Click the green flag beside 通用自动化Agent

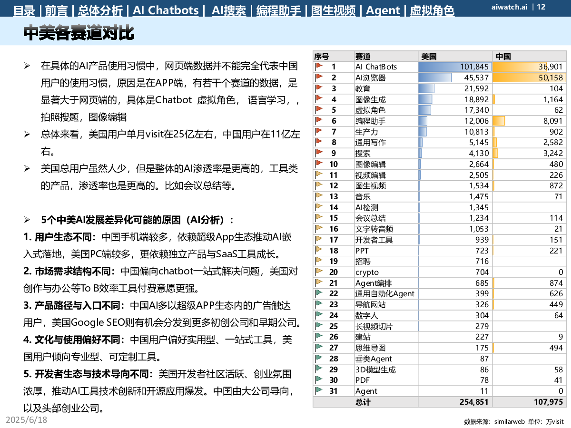(x=319, y=293)
